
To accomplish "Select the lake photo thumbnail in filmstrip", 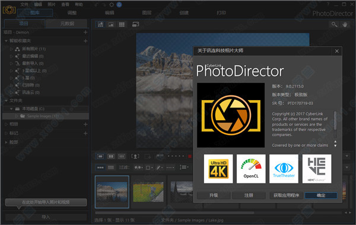I will tap(112, 192).
